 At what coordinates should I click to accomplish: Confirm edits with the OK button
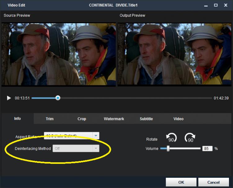pyautogui.click(x=181, y=182)
